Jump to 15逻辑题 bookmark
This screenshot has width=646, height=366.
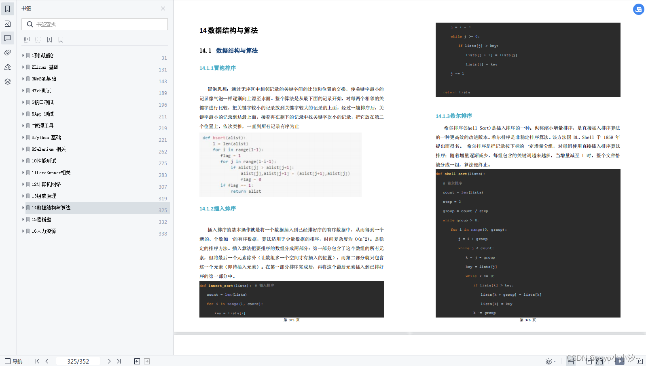coord(41,219)
